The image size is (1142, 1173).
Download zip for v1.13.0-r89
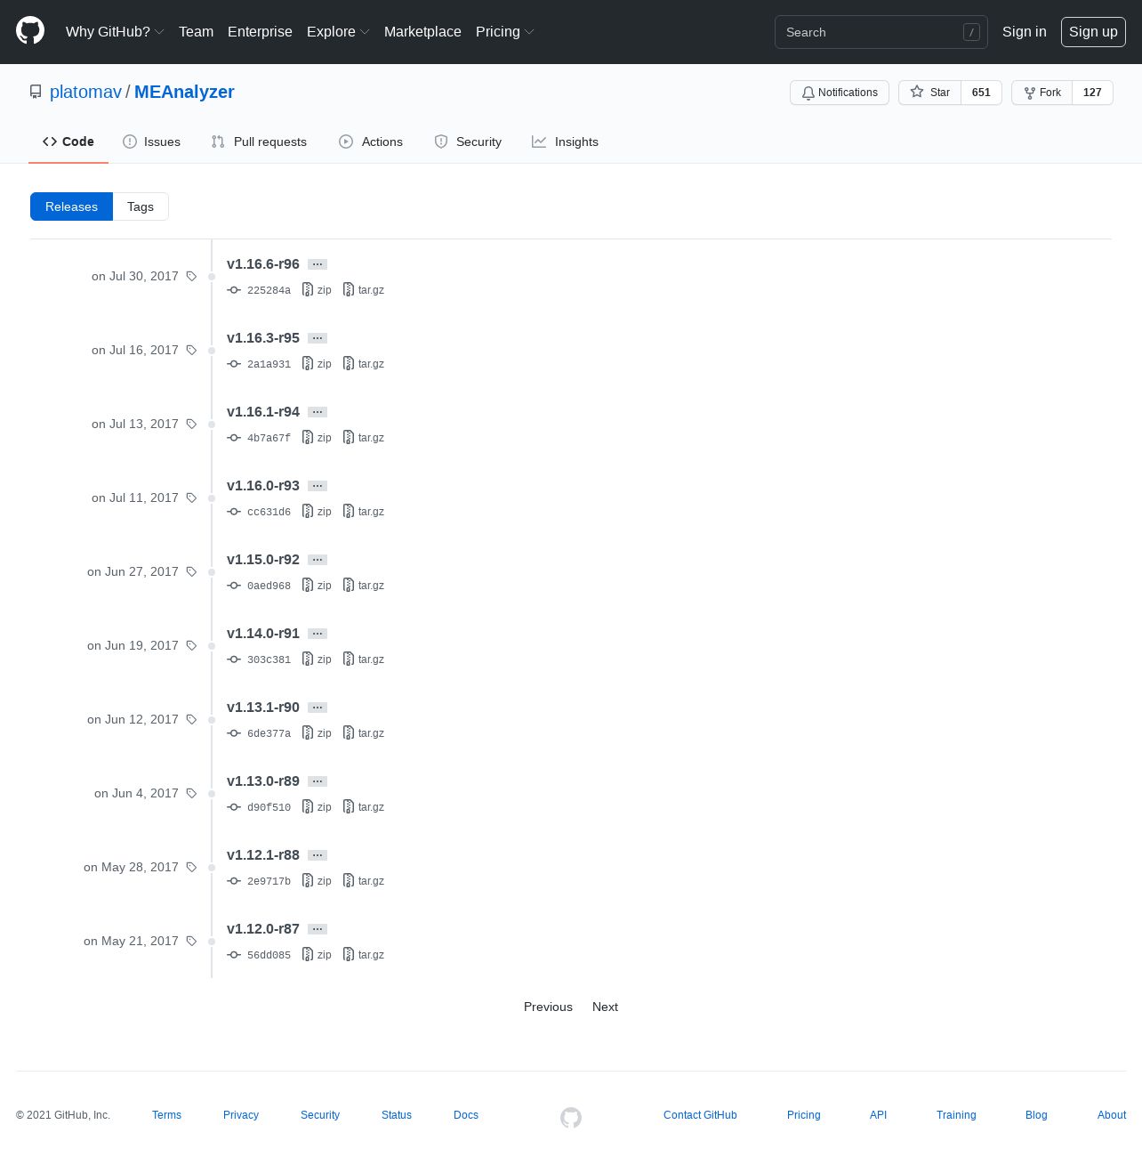point(317,807)
